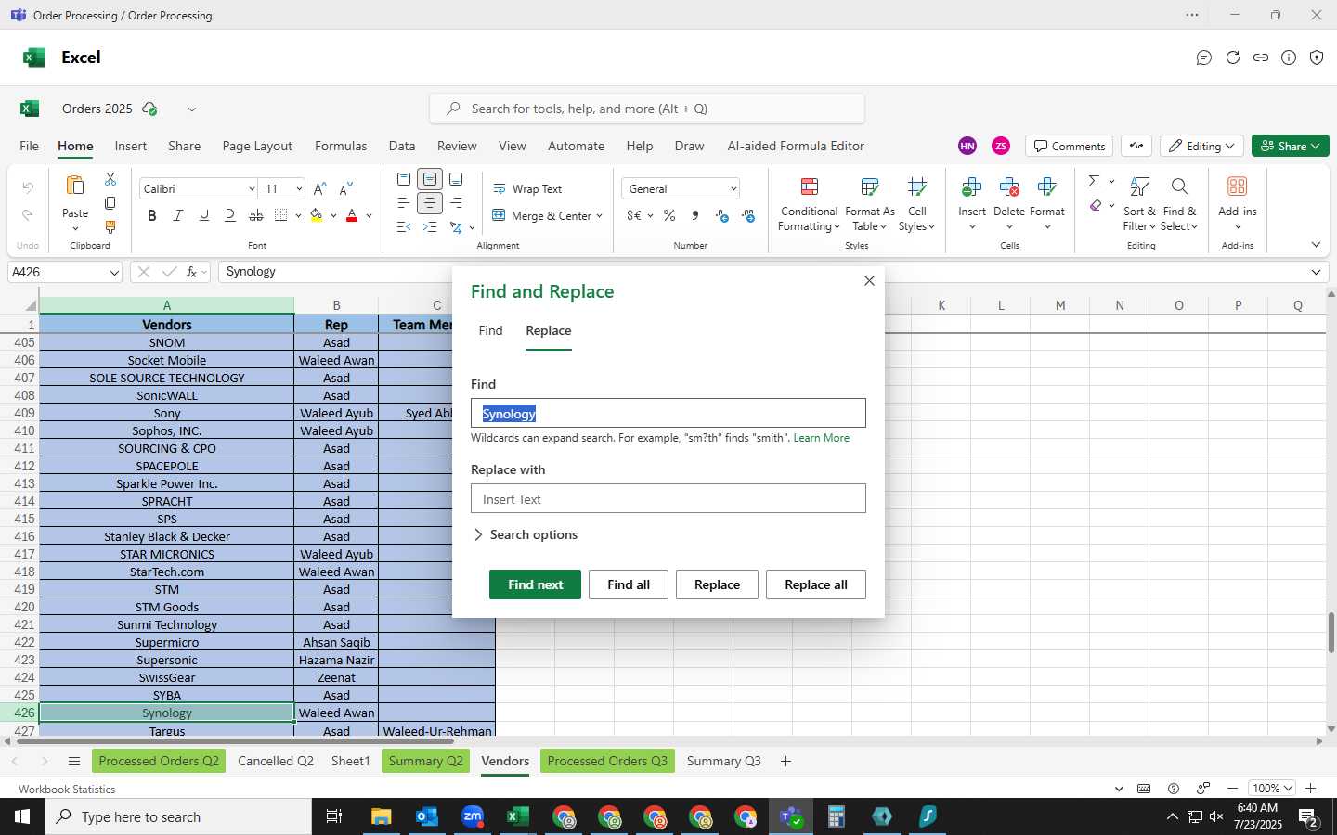Click the Cut scissors icon
1337x835 pixels.
(x=110, y=179)
